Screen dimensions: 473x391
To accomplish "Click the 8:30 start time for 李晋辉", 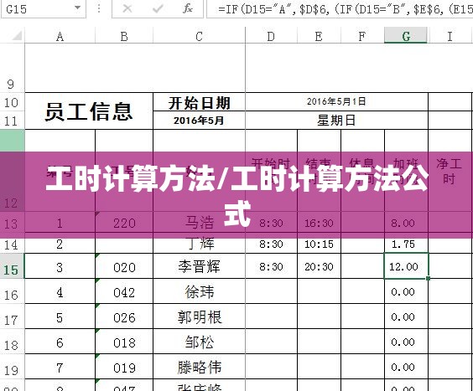I will point(271,266).
